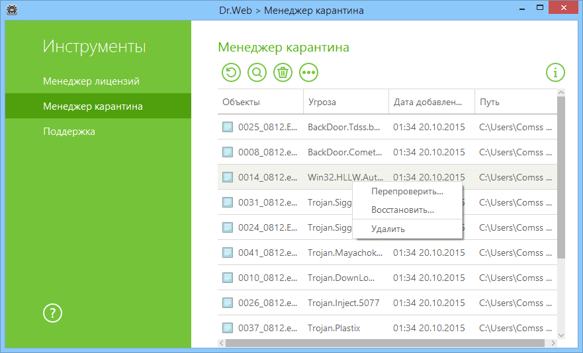Screen dimensions: 583x353
Task: Sort by the Объекты column header
Action: coord(260,102)
